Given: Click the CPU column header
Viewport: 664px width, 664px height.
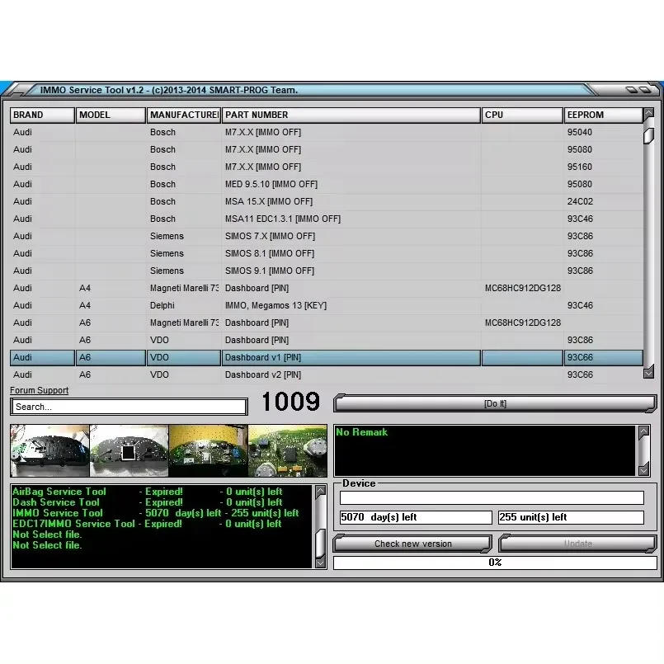Looking at the screenshot, I should point(521,115).
